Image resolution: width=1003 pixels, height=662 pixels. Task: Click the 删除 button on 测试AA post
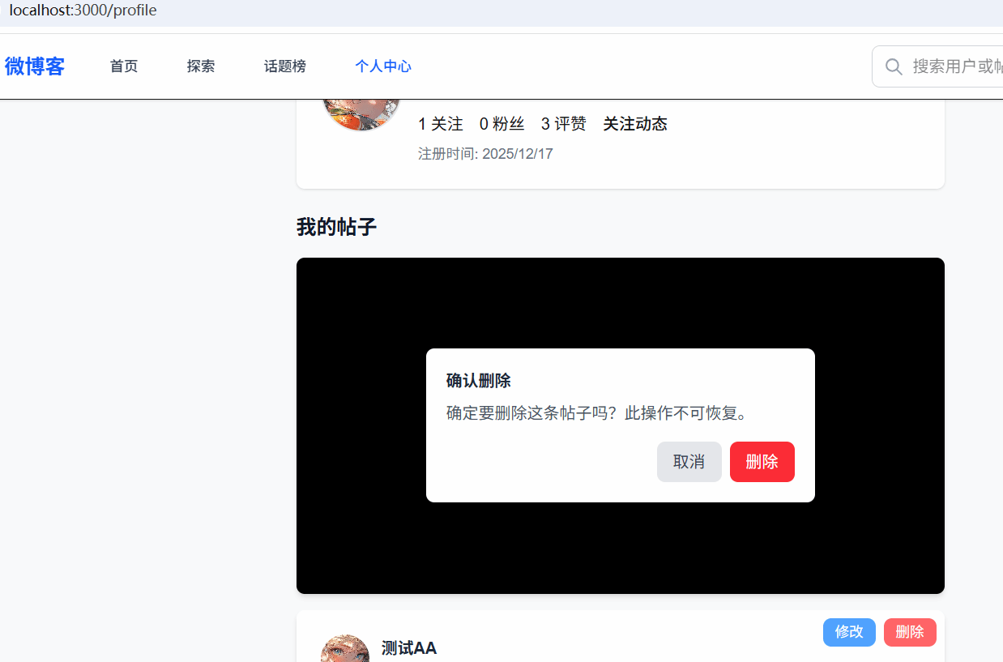pyautogui.click(x=910, y=632)
